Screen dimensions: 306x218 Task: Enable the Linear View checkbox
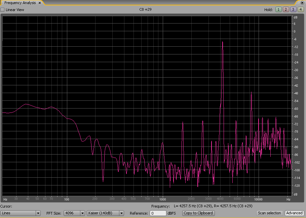[3, 10]
